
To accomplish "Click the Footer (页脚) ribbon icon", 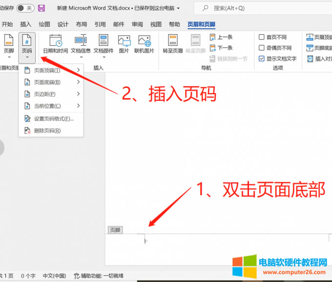I will (x=9, y=44).
